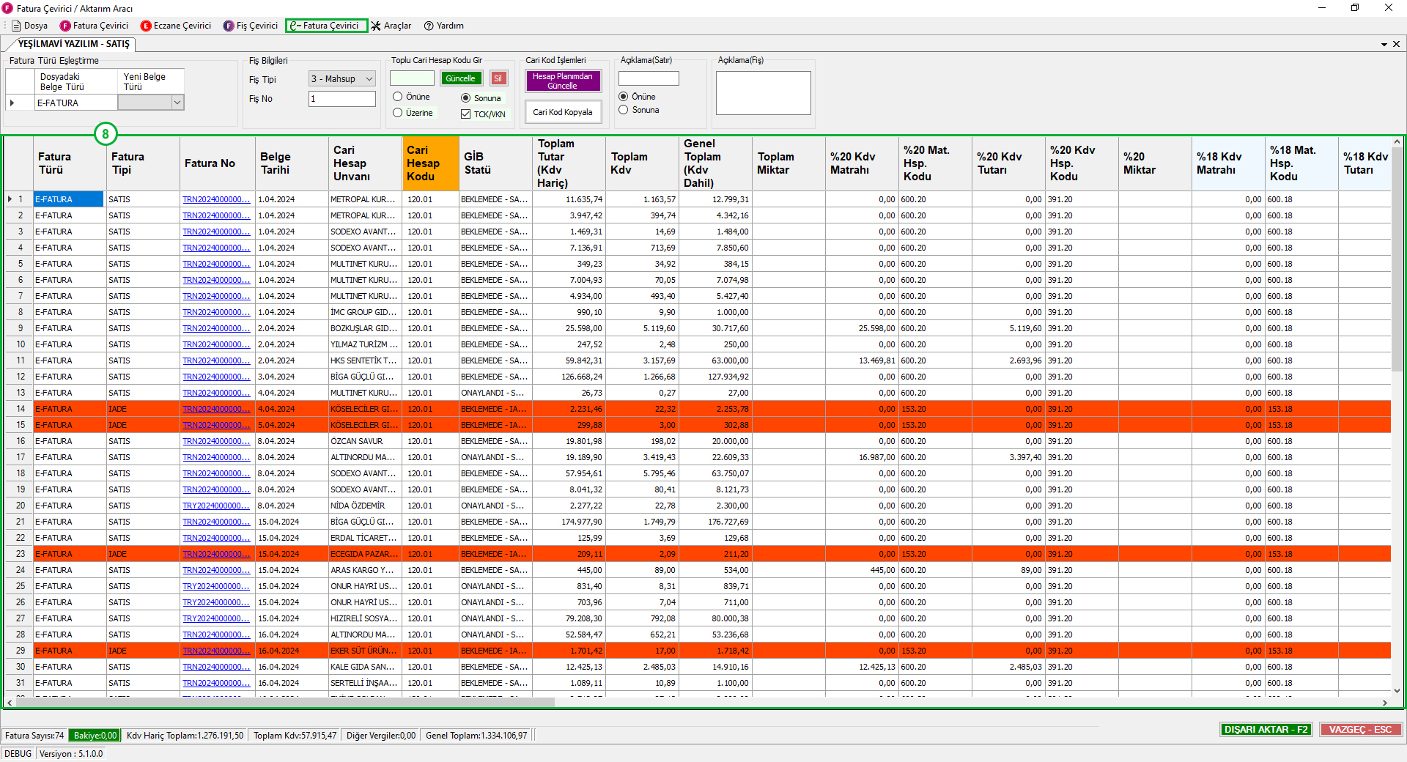1407x762 pixels.
Task: Select Sonuna radio under Açıklama(Satır)
Action: point(624,110)
